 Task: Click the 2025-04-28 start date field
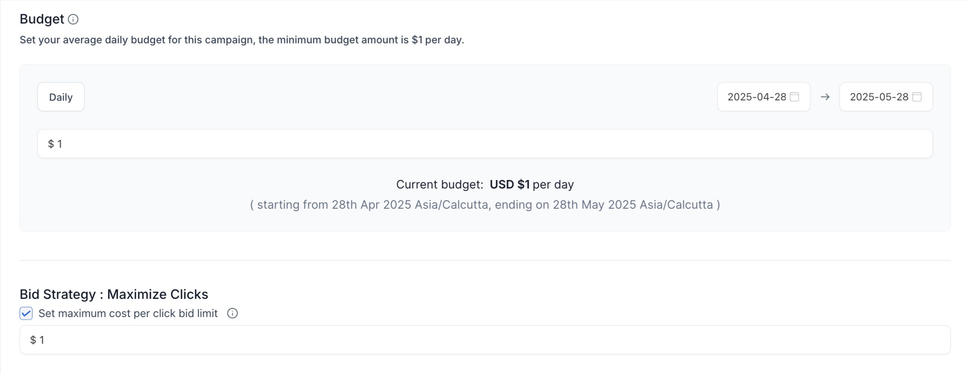[756, 97]
